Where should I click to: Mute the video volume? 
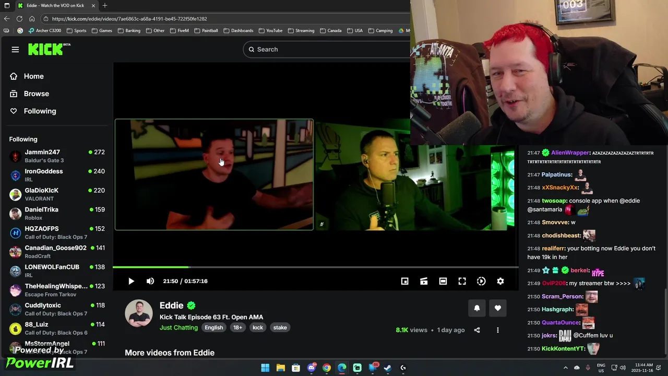pyautogui.click(x=150, y=281)
